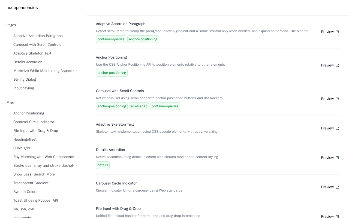349x218 pixels.
Task: Select Toast UI using Popover API
Action: [x=36, y=201]
